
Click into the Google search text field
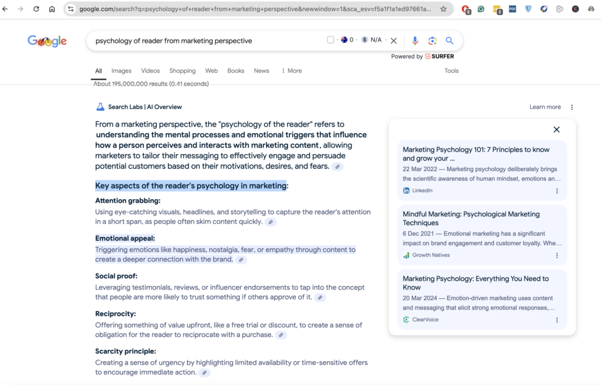[x=205, y=41]
